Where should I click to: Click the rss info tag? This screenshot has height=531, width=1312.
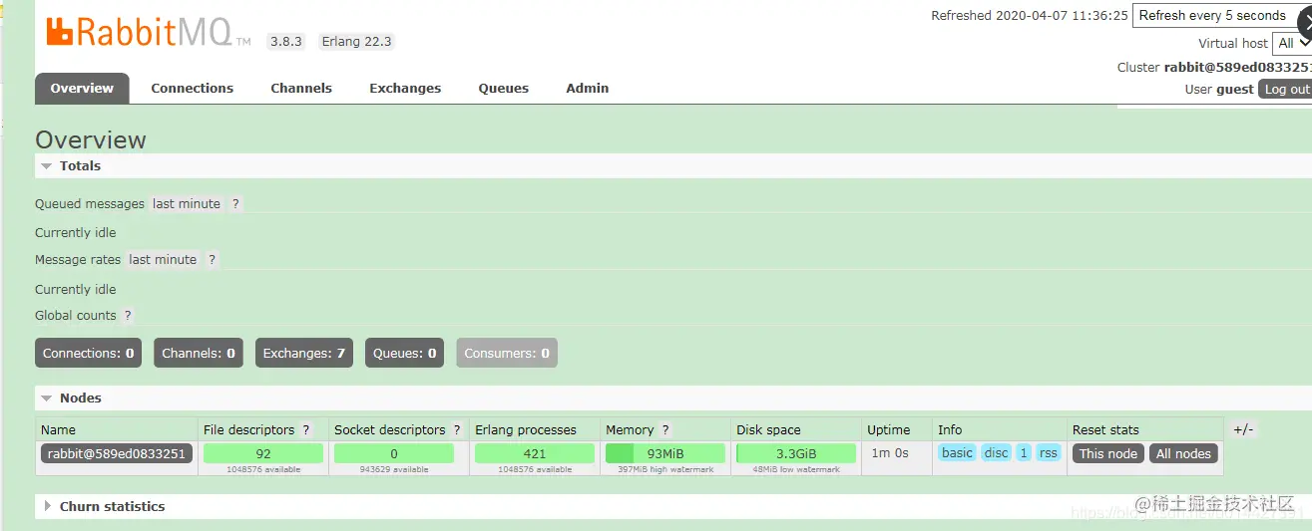pos(1049,453)
